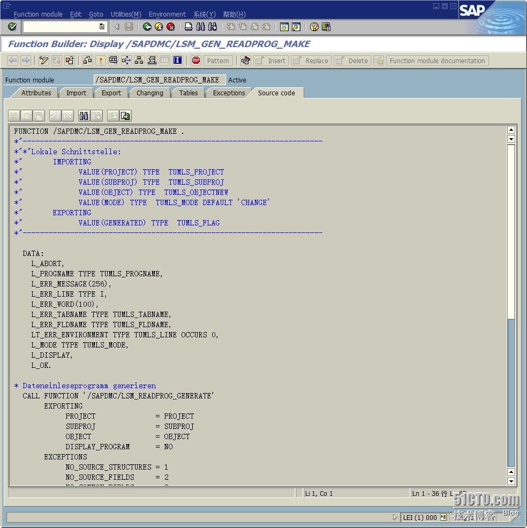Open the command field history dropdown

click(x=102, y=27)
